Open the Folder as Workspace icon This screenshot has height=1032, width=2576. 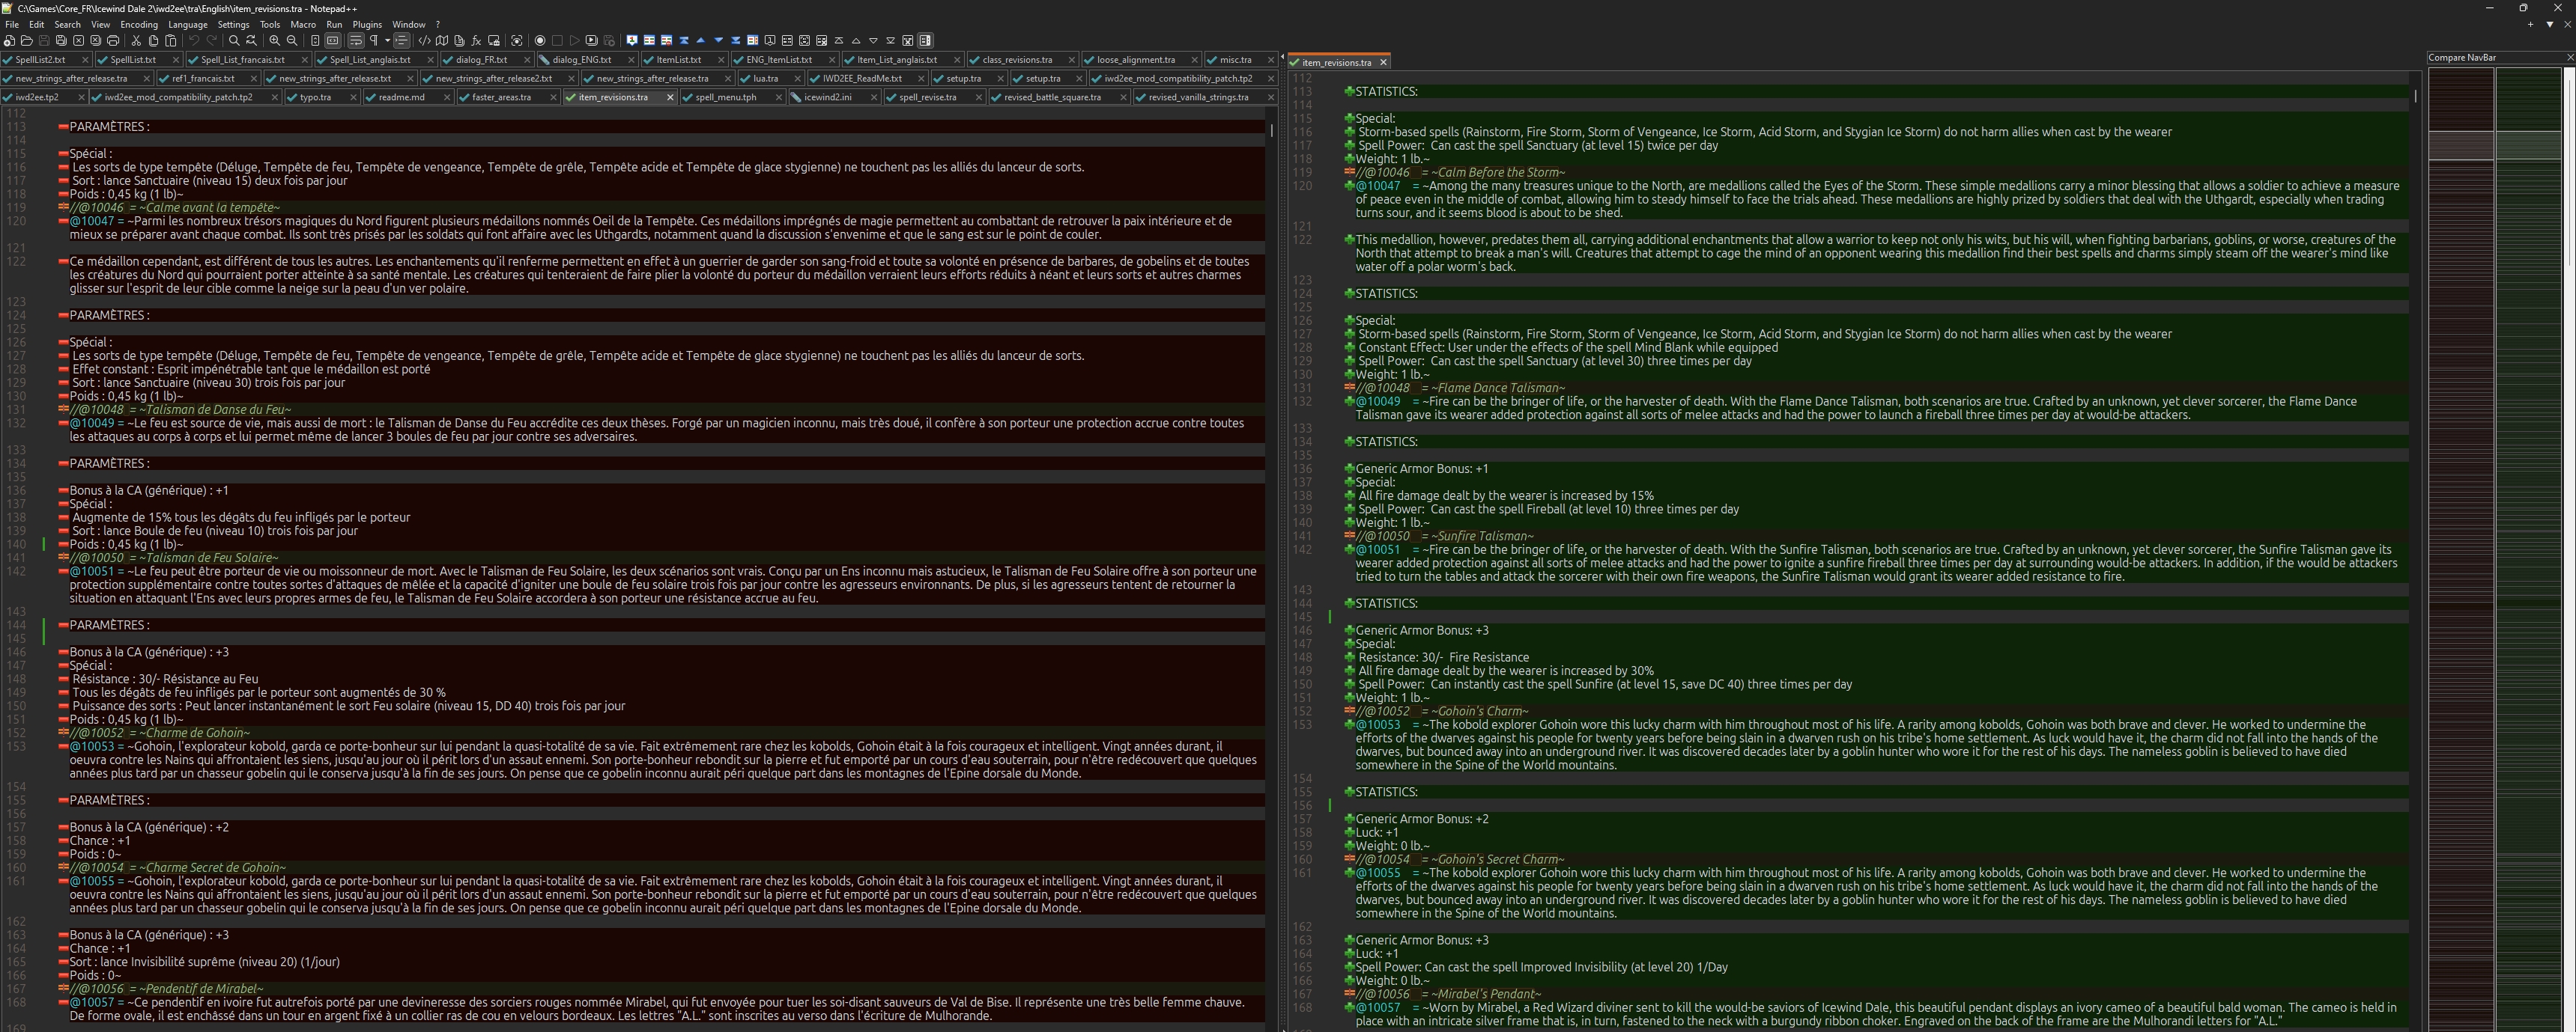coord(494,41)
